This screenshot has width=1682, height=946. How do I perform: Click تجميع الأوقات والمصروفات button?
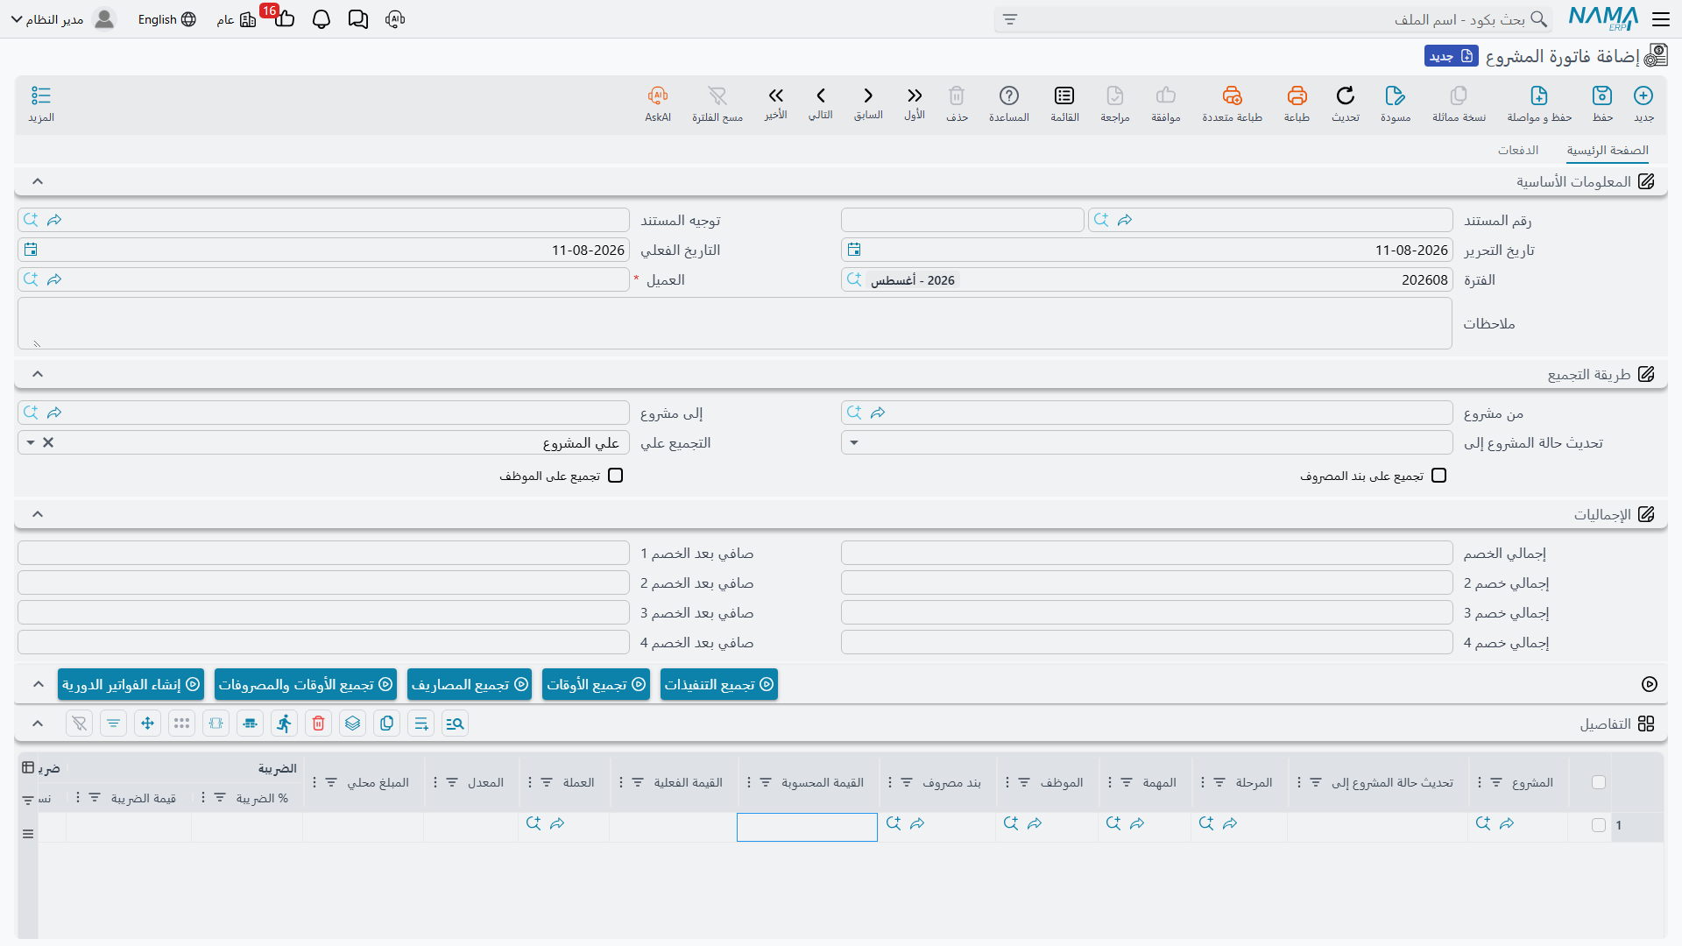pyautogui.click(x=306, y=684)
